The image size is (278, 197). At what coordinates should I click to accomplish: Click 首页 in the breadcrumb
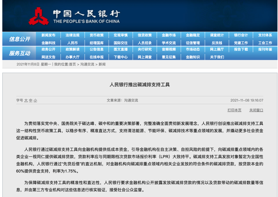(x=72, y=64)
